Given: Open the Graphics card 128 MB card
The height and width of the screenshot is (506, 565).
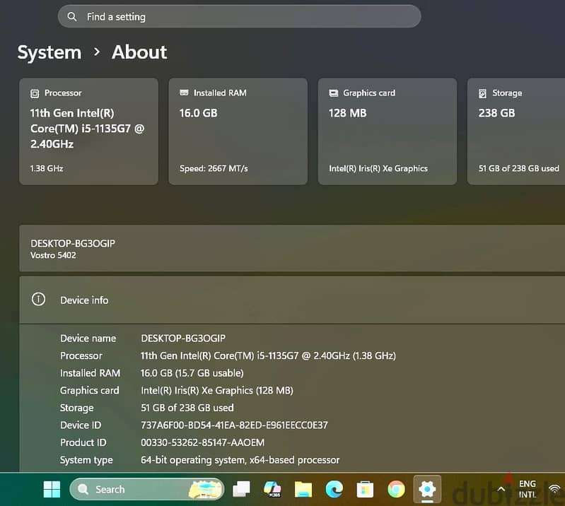Looking at the screenshot, I should [388, 131].
